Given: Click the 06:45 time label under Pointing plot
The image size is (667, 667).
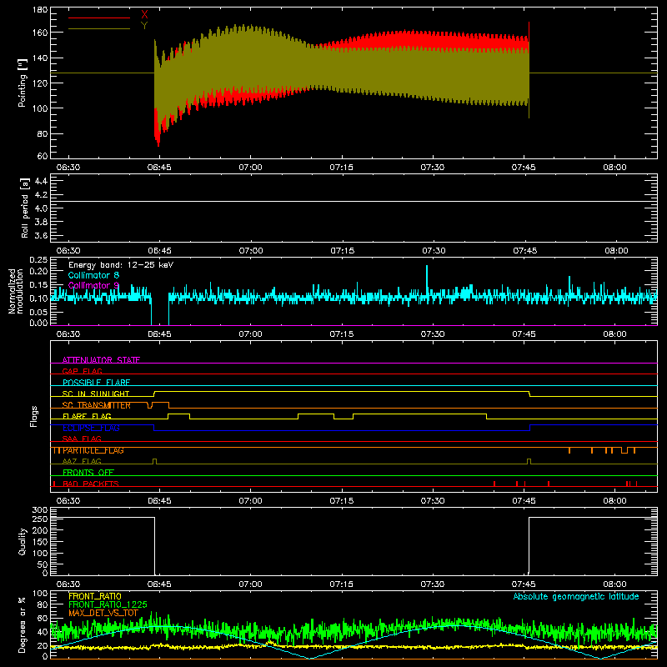Looking at the screenshot, I should (159, 168).
